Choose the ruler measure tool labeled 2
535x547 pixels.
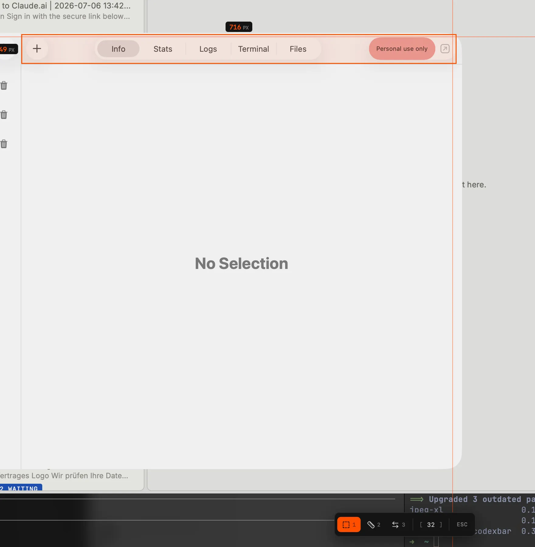[374, 524]
